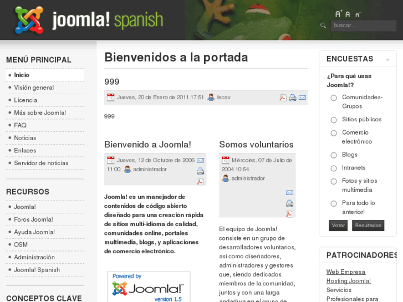Click the Votar button
Viewport: 403px width, 302px height.
click(x=338, y=226)
